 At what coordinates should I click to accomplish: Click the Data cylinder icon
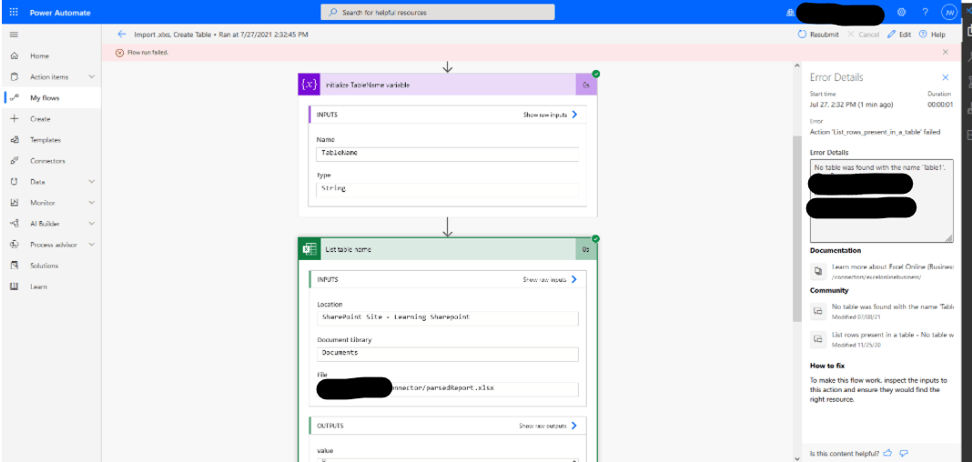(15, 182)
